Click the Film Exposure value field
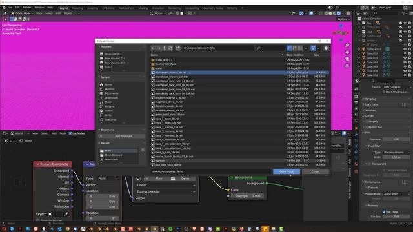The image size is (413, 232). tap(396, 139)
